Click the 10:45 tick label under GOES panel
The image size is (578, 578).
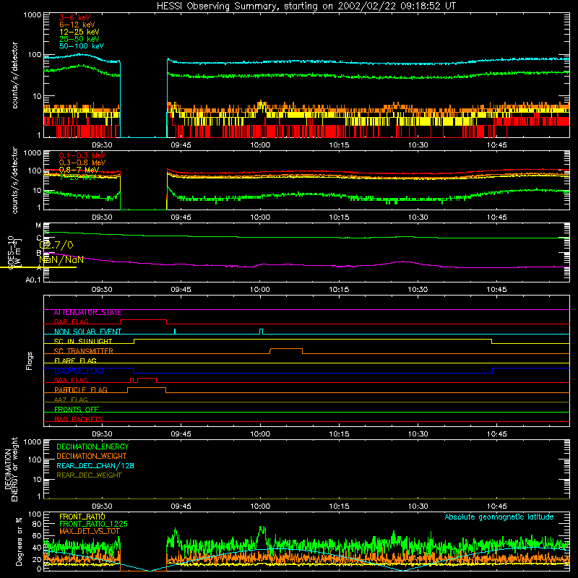click(x=496, y=290)
